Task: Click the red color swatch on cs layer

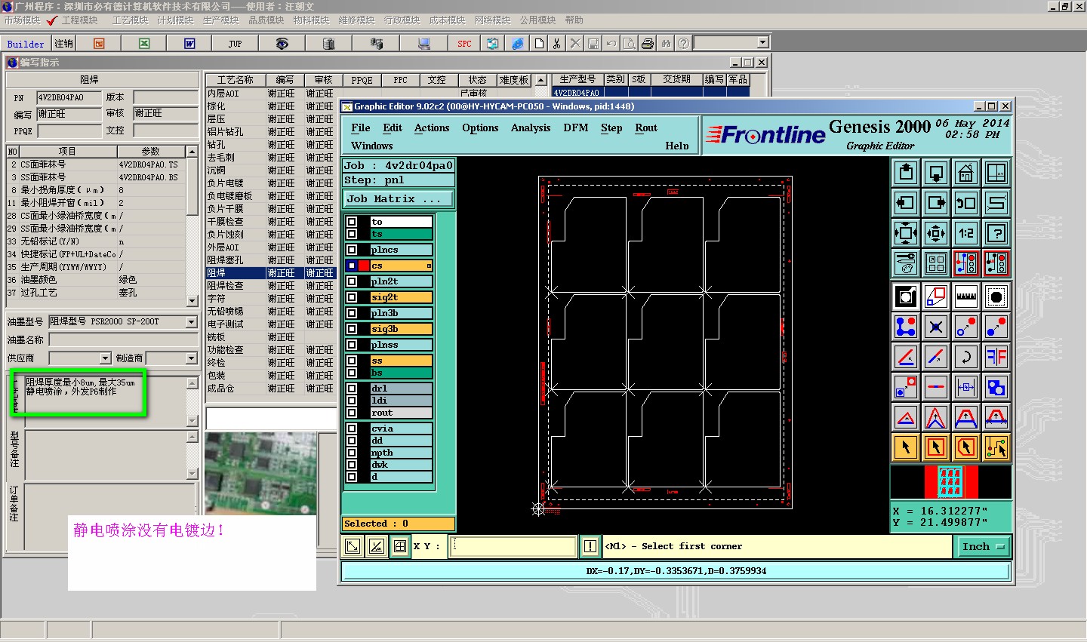Action: click(364, 266)
